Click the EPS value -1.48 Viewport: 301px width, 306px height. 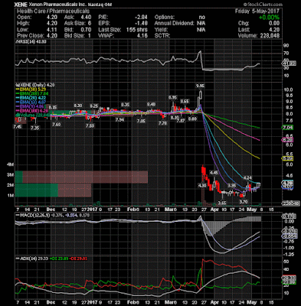point(141,24)
